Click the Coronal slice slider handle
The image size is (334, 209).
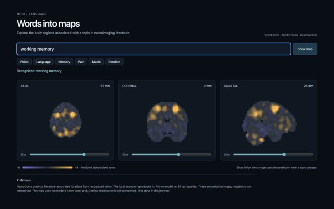(179, 154)
